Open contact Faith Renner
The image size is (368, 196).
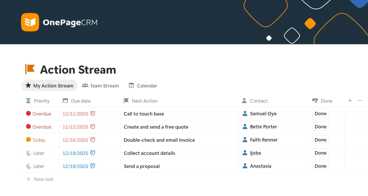(x=264, y=140)
